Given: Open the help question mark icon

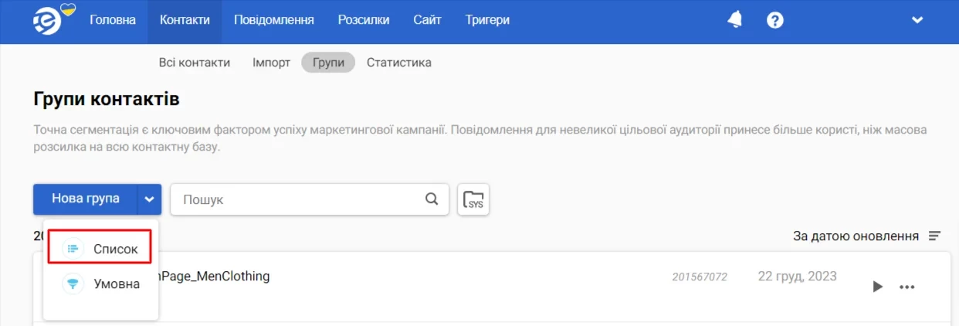Looking at the screenshot, I should 775,20.
